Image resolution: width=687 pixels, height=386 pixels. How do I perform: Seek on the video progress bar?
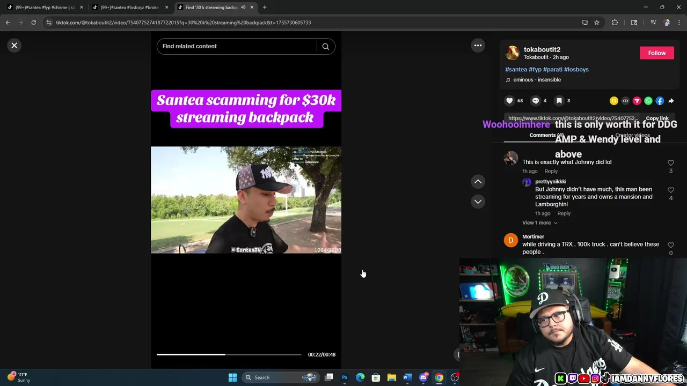click(x=229, y=354)
